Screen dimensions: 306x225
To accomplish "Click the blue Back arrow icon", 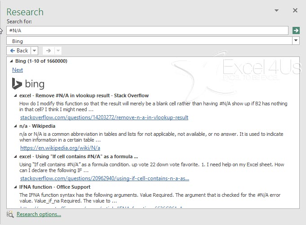I will [13, 51].
